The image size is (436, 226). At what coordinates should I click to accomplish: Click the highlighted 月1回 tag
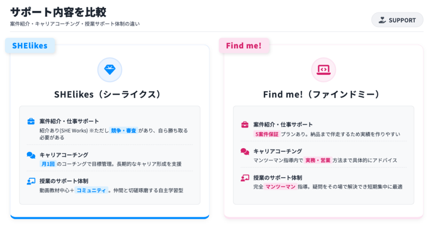click(47, 164)
